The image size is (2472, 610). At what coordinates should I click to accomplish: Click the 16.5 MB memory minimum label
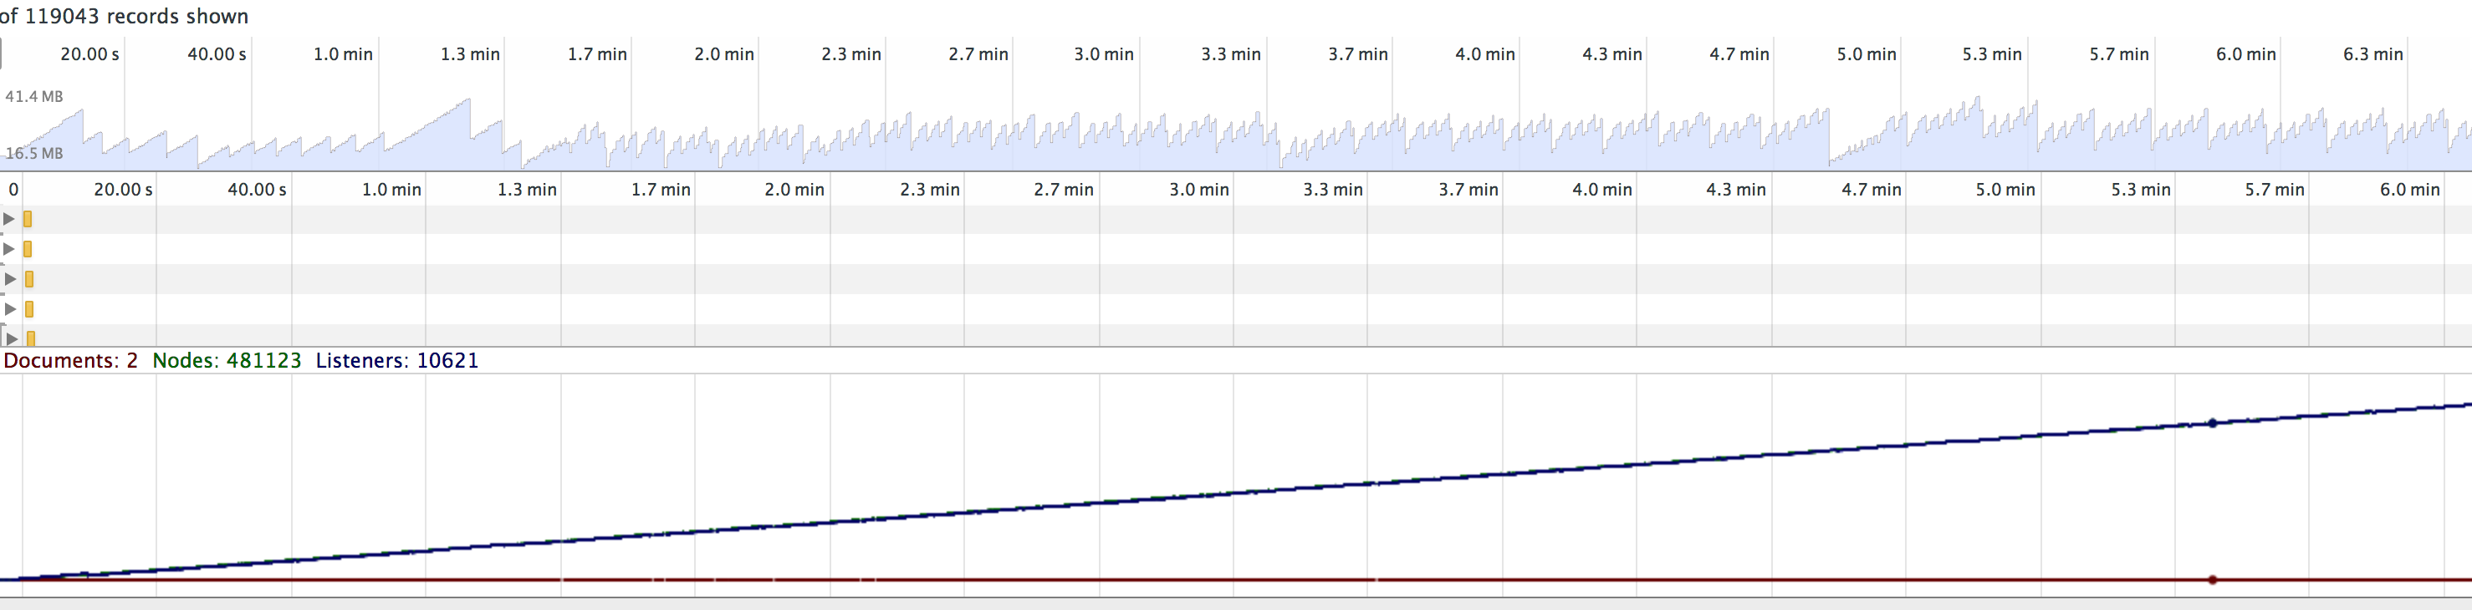34,154
